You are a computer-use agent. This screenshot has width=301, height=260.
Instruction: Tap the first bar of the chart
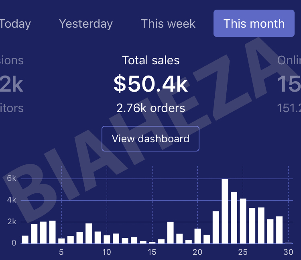[x=25, y=240]
